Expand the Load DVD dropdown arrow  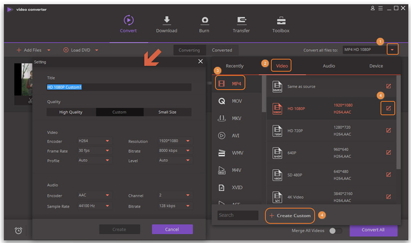97,50
